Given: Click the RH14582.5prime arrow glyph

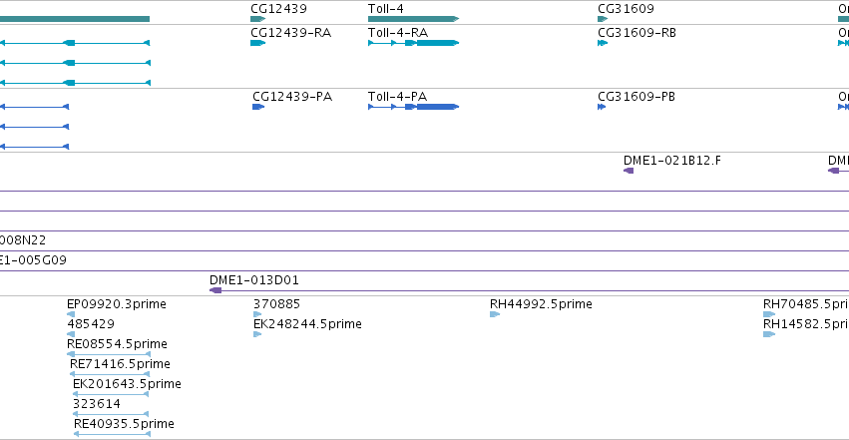Looking at the screenshot, I should (769, 334).
